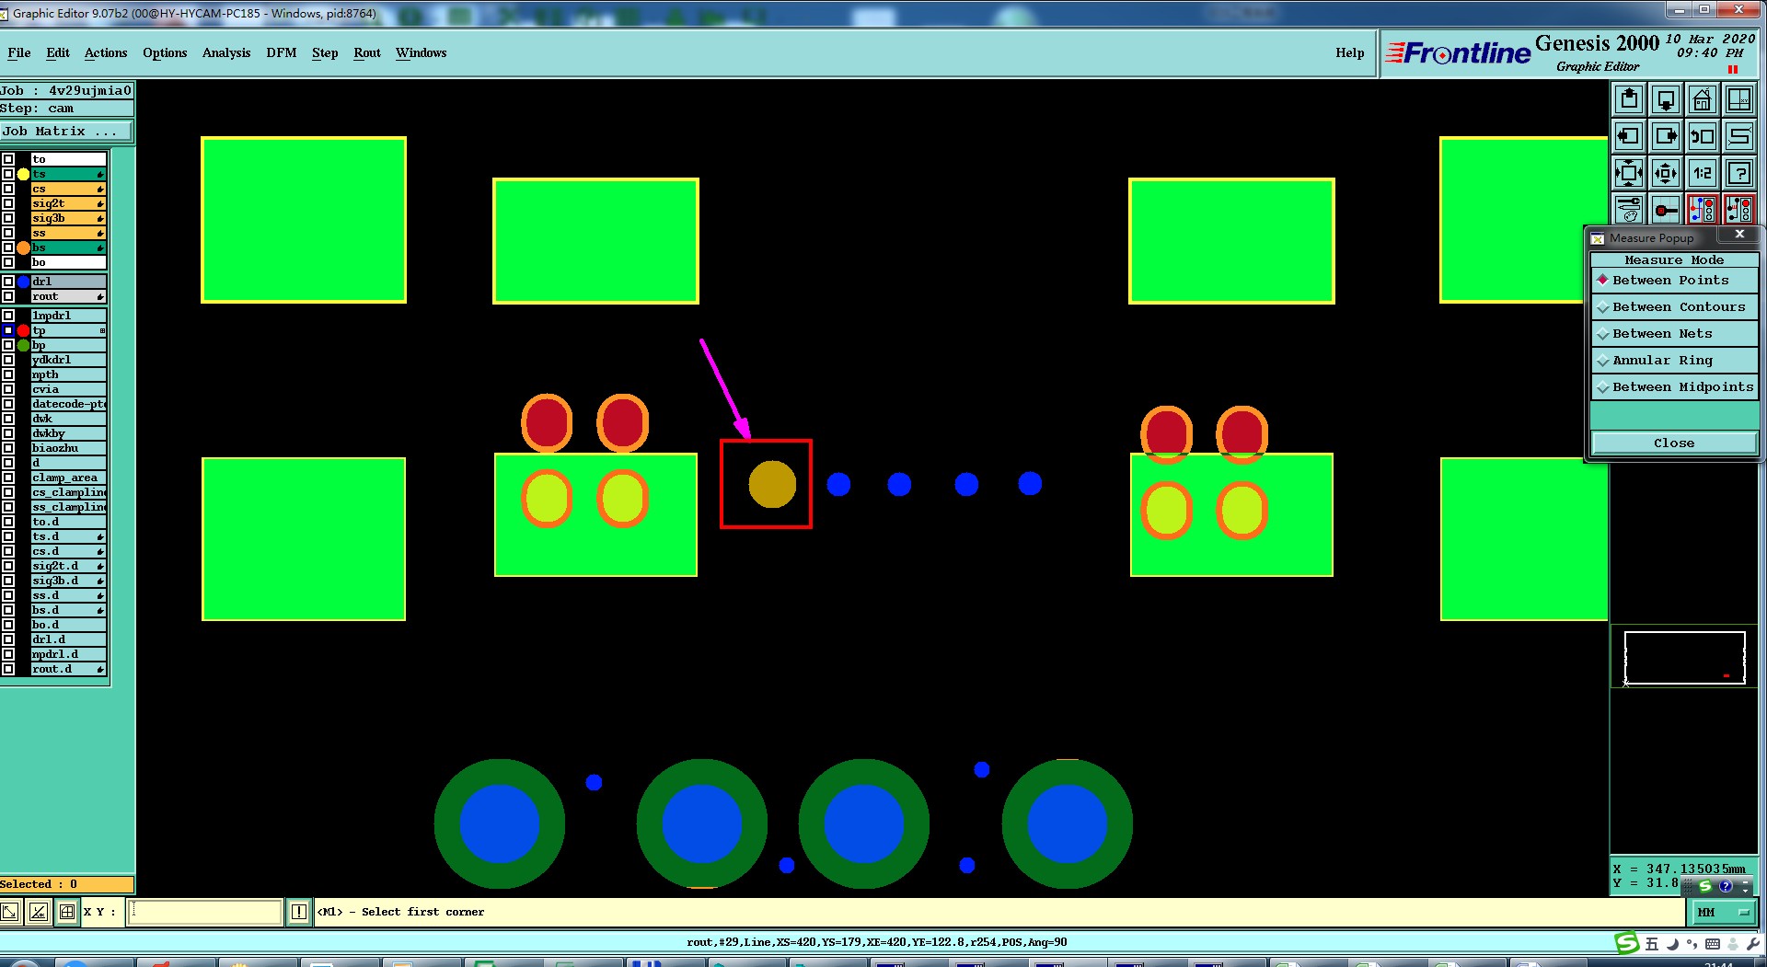The width and height of the screenshot is (1767, 967).
Task: Click the question mark help icon
Action: 1739,173
